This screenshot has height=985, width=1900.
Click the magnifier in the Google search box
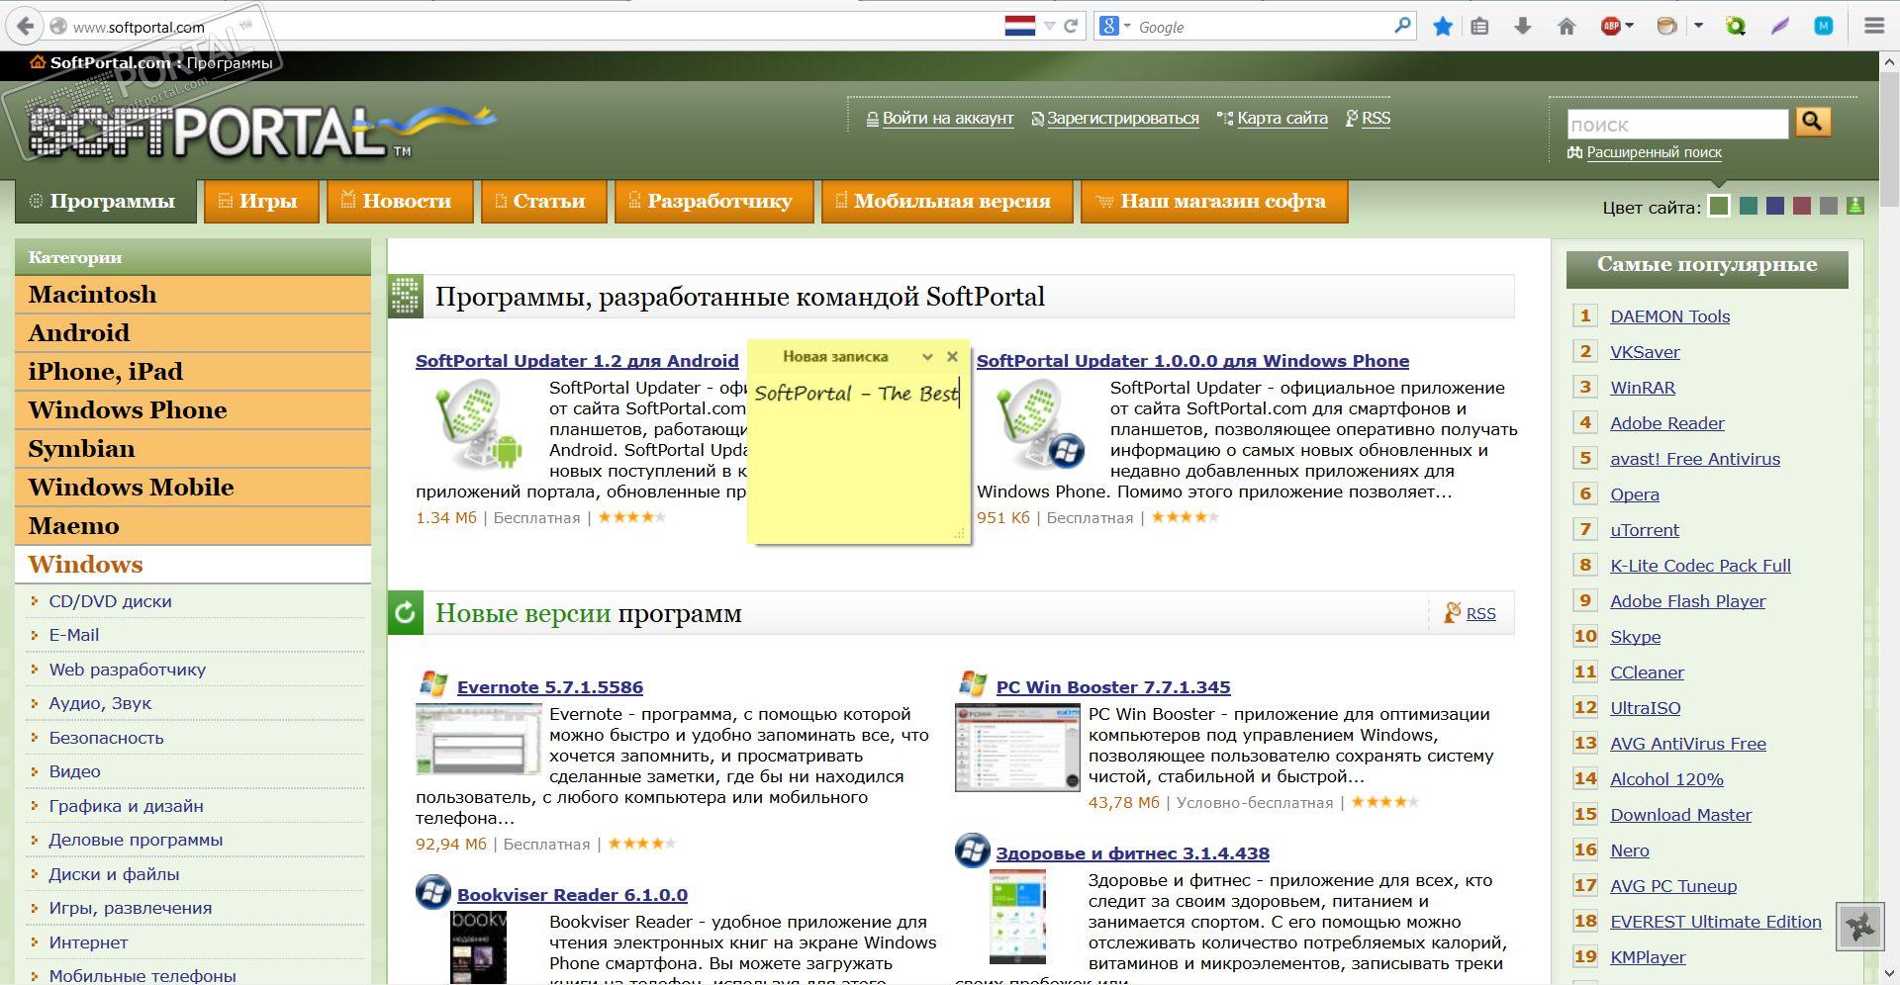point(1402,26)
